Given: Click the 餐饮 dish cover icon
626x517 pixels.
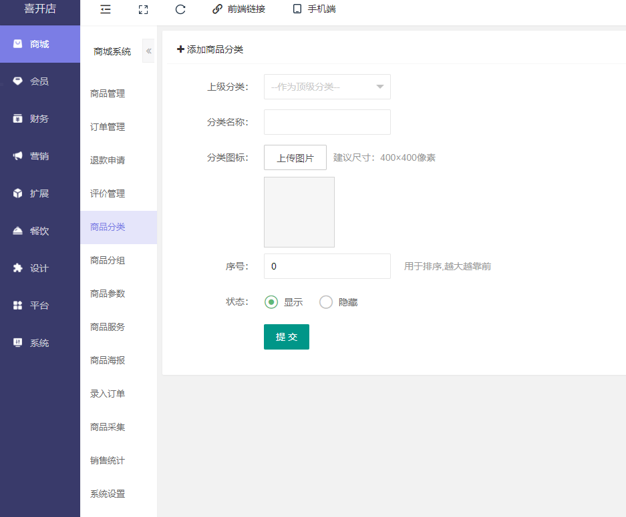Looking at the screenshot, I should 17,231.
